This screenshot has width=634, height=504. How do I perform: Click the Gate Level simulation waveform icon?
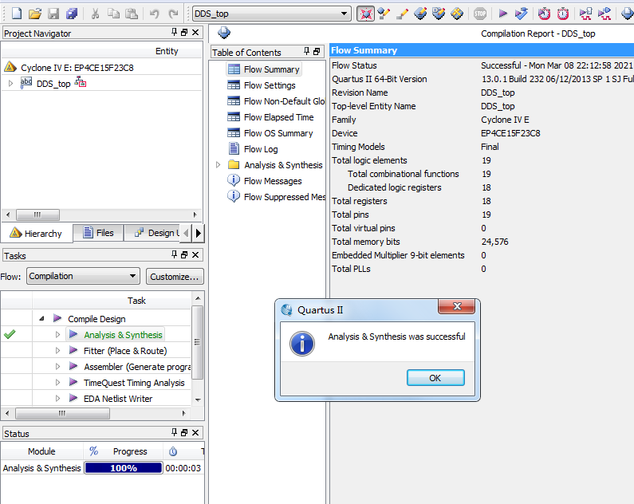pos(604,14)
